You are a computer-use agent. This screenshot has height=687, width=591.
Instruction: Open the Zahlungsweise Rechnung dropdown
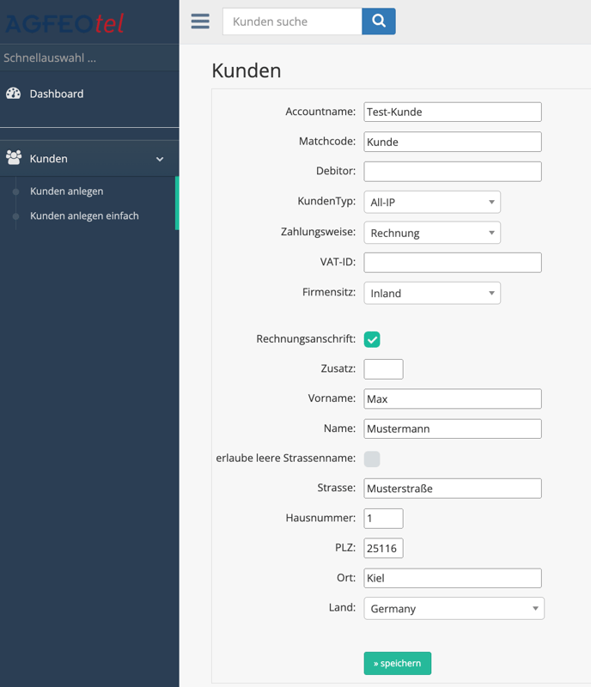pos(432,233)
